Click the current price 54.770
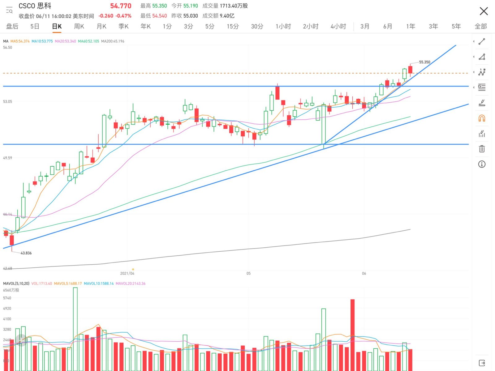Viewport: 495px width, 371px height. (121, 6)
